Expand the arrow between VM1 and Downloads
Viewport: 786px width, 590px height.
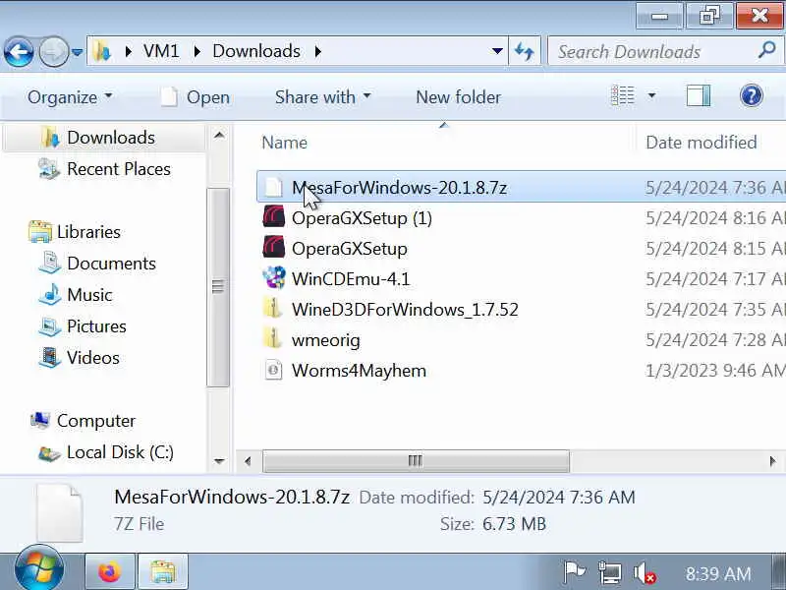[x=197, y=51]
